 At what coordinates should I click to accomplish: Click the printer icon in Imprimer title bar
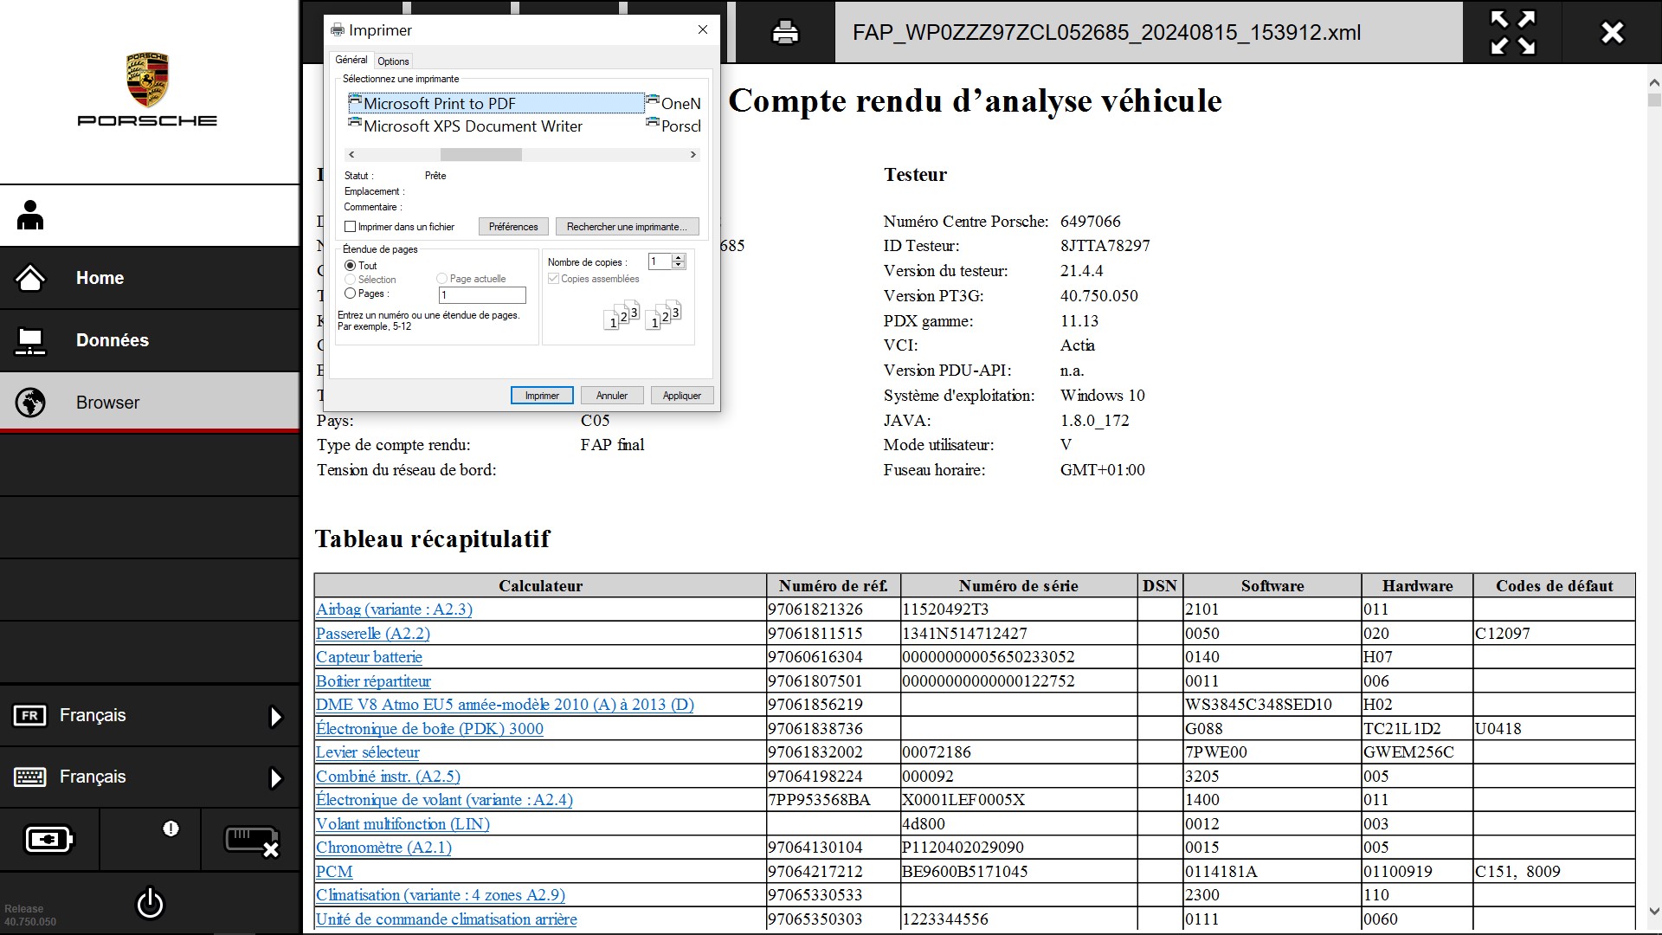pos(338,30)
